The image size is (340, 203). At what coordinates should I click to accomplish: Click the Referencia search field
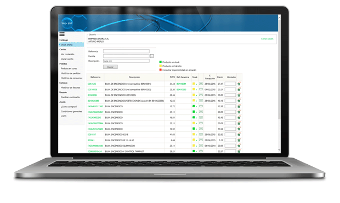(126, 51)
